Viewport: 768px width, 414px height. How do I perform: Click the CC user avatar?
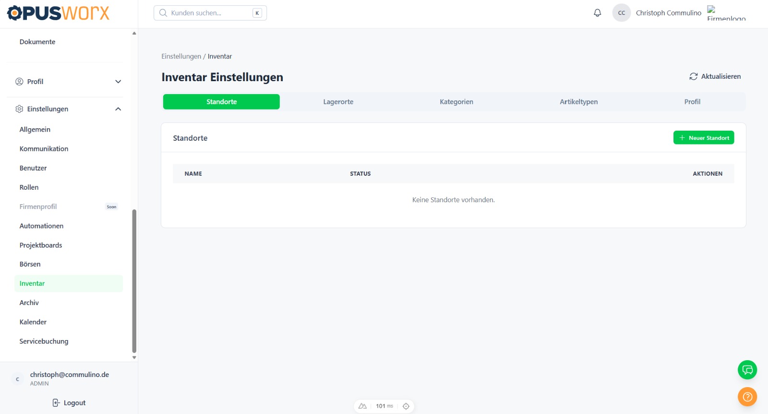[622, 13]
